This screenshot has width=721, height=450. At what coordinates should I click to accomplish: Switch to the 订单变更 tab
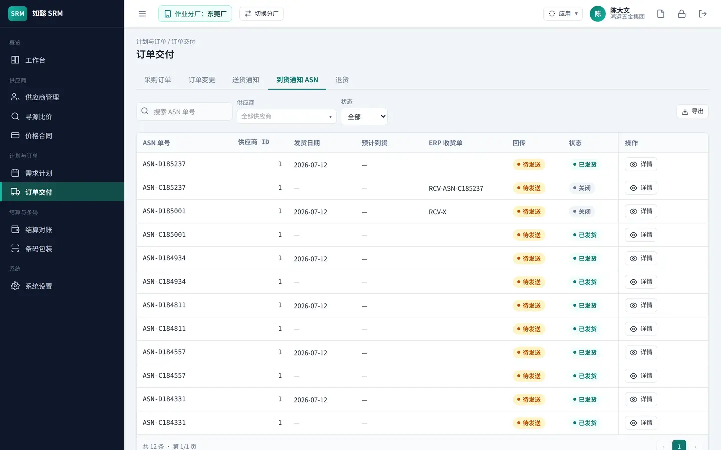click(202, 80)
